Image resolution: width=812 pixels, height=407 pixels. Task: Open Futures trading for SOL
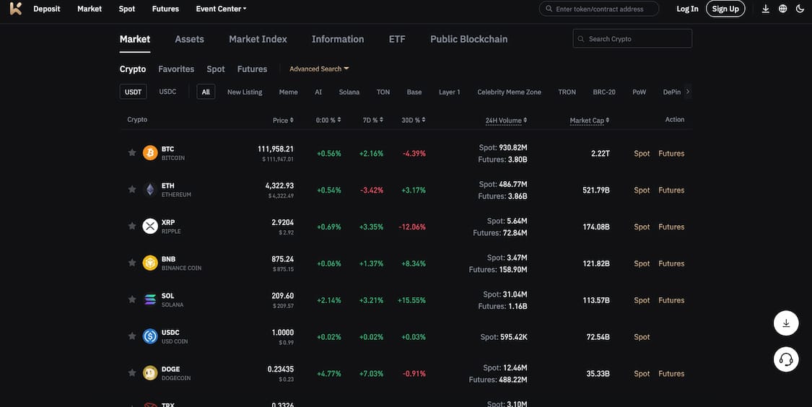(x=671, y=300)
